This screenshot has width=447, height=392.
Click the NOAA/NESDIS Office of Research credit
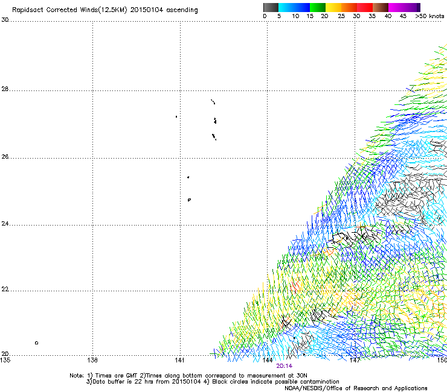pos(356,388)
